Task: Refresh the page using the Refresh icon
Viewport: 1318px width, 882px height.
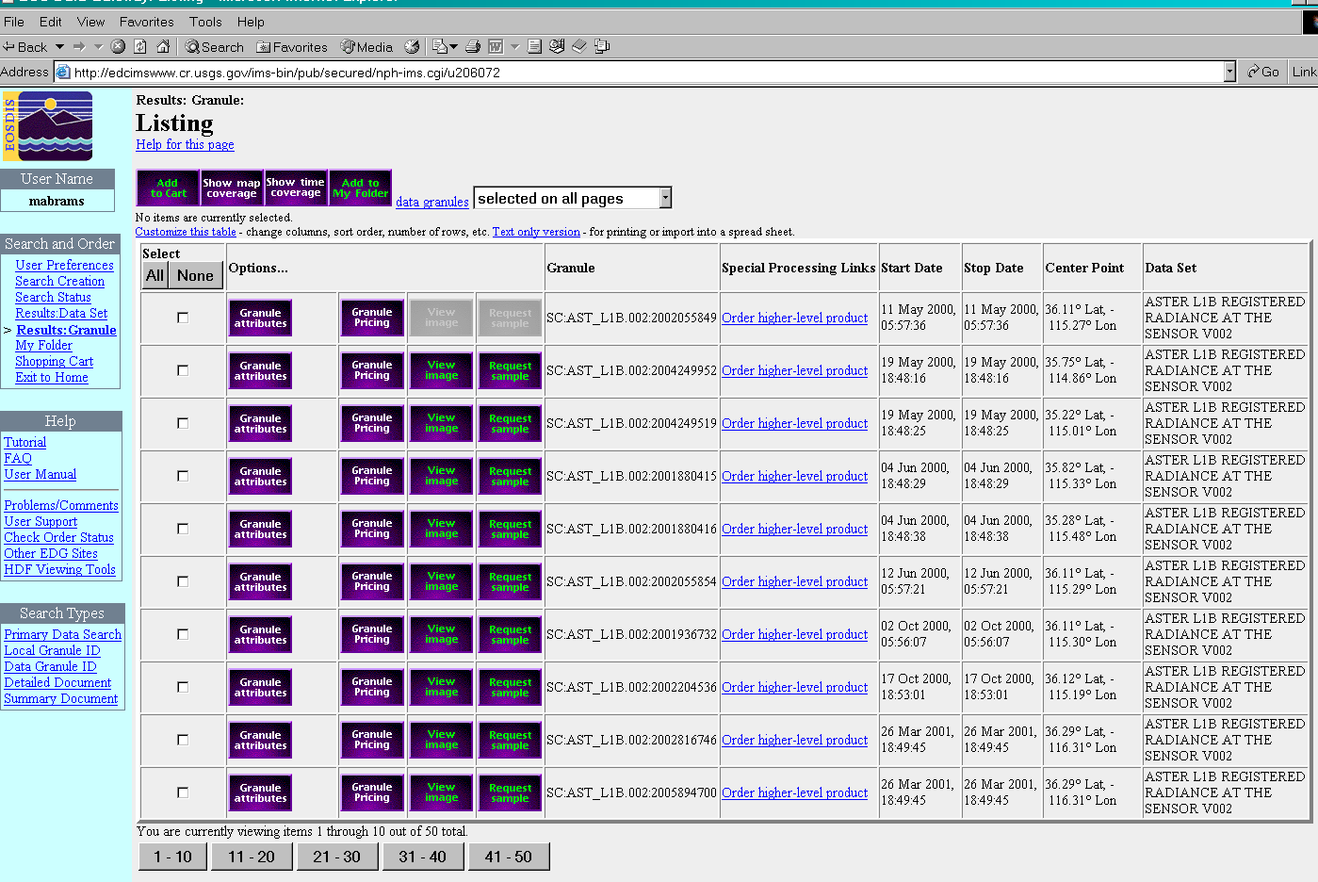Action: coord(140,46)
